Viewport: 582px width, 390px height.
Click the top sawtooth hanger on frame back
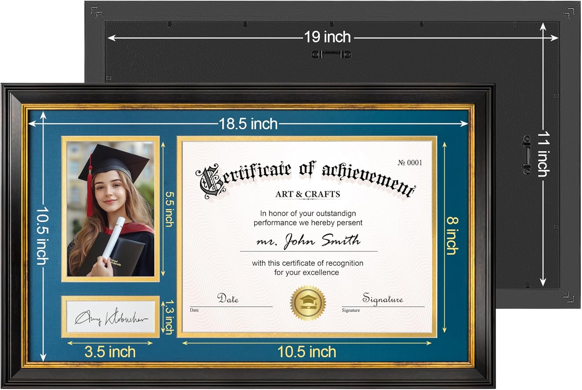click(331, 54)
